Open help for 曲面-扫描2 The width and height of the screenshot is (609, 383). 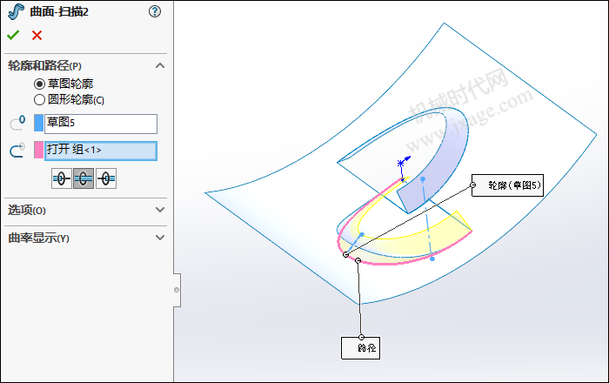tap(155, 11)
